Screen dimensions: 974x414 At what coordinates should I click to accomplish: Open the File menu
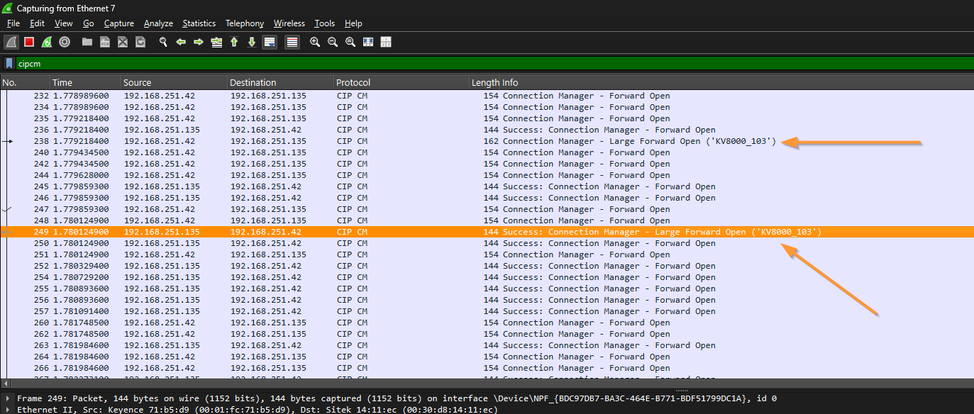coord(13,23)
